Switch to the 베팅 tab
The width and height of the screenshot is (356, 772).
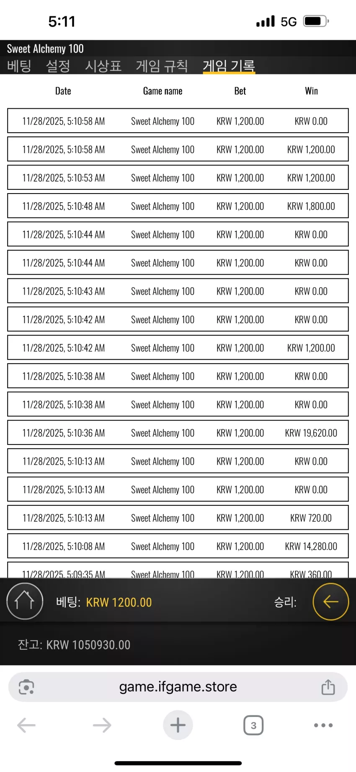click(x=19, y=65)
